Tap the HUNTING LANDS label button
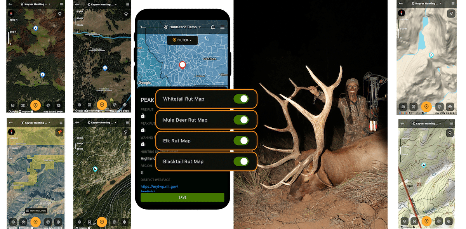This screenshot has width=466, height=229. [x=36, y=211]
